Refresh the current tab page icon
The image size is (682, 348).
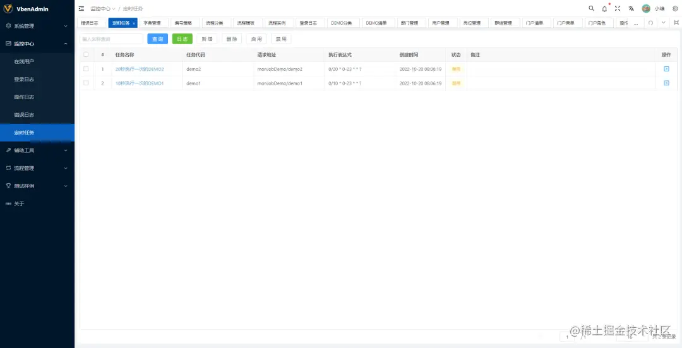click(650, 23)
